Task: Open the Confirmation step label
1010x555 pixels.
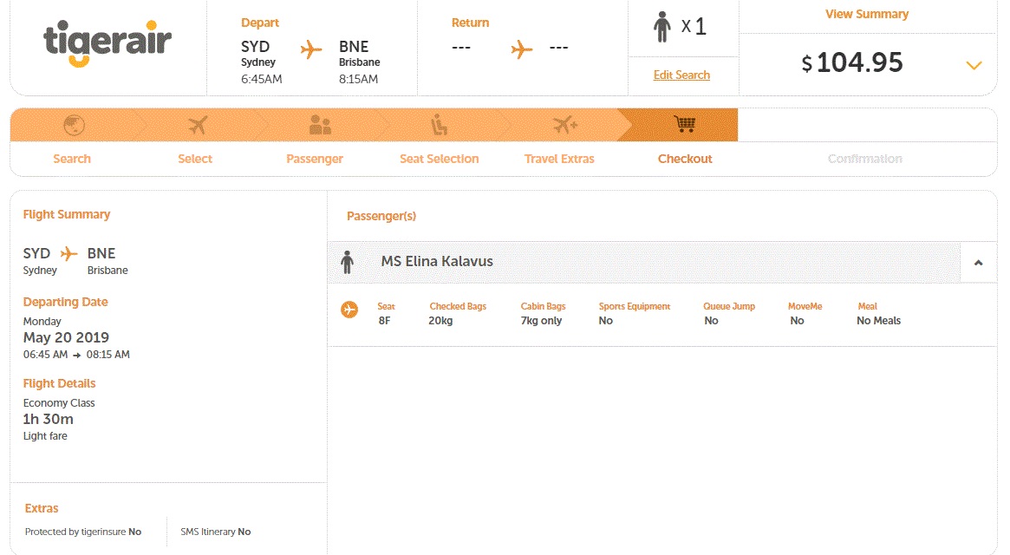Action: coord(864,159)
